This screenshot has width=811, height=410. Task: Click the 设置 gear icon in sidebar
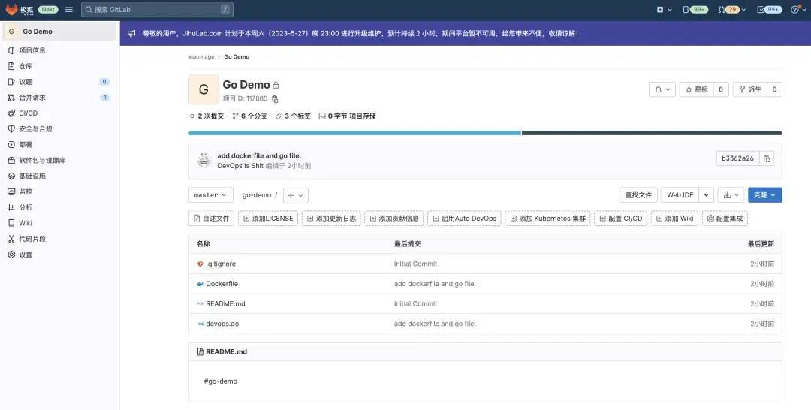[x=11, y=255]
